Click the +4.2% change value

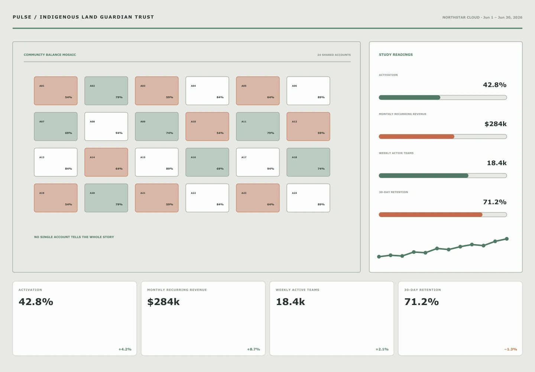125,349
